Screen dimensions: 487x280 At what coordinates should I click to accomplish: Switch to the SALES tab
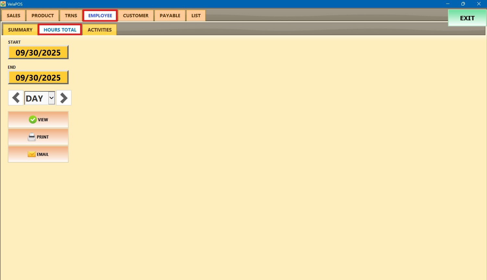(x=14, y=16)
